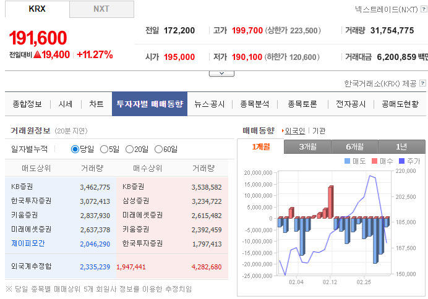This screenshot has height=299, width=428.
Task: Open the 차트 tab
Action: [96, 104]
